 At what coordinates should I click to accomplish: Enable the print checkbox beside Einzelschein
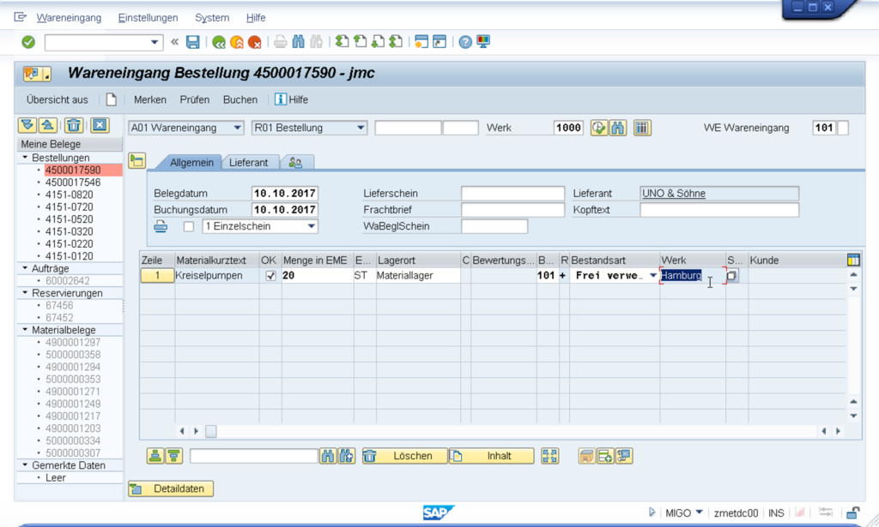point(189,226)
